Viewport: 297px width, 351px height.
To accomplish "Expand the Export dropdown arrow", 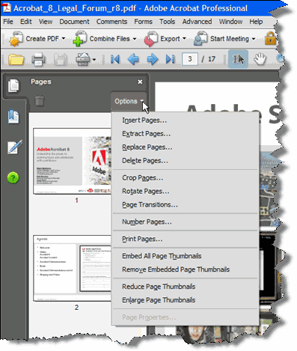I will [x=184, y=38].
